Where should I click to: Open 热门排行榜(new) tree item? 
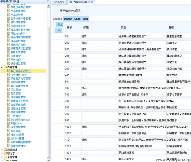tap(20, 120)
